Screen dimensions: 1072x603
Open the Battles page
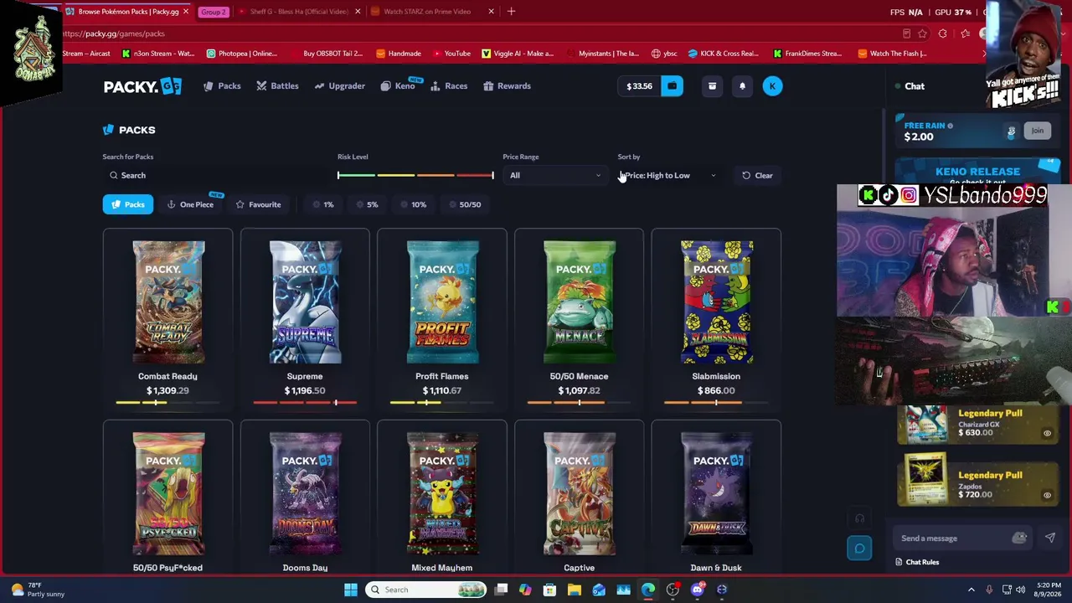[277, 85]
